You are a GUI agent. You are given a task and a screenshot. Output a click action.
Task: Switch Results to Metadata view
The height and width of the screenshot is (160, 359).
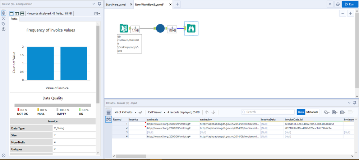[x=312, y=112]
